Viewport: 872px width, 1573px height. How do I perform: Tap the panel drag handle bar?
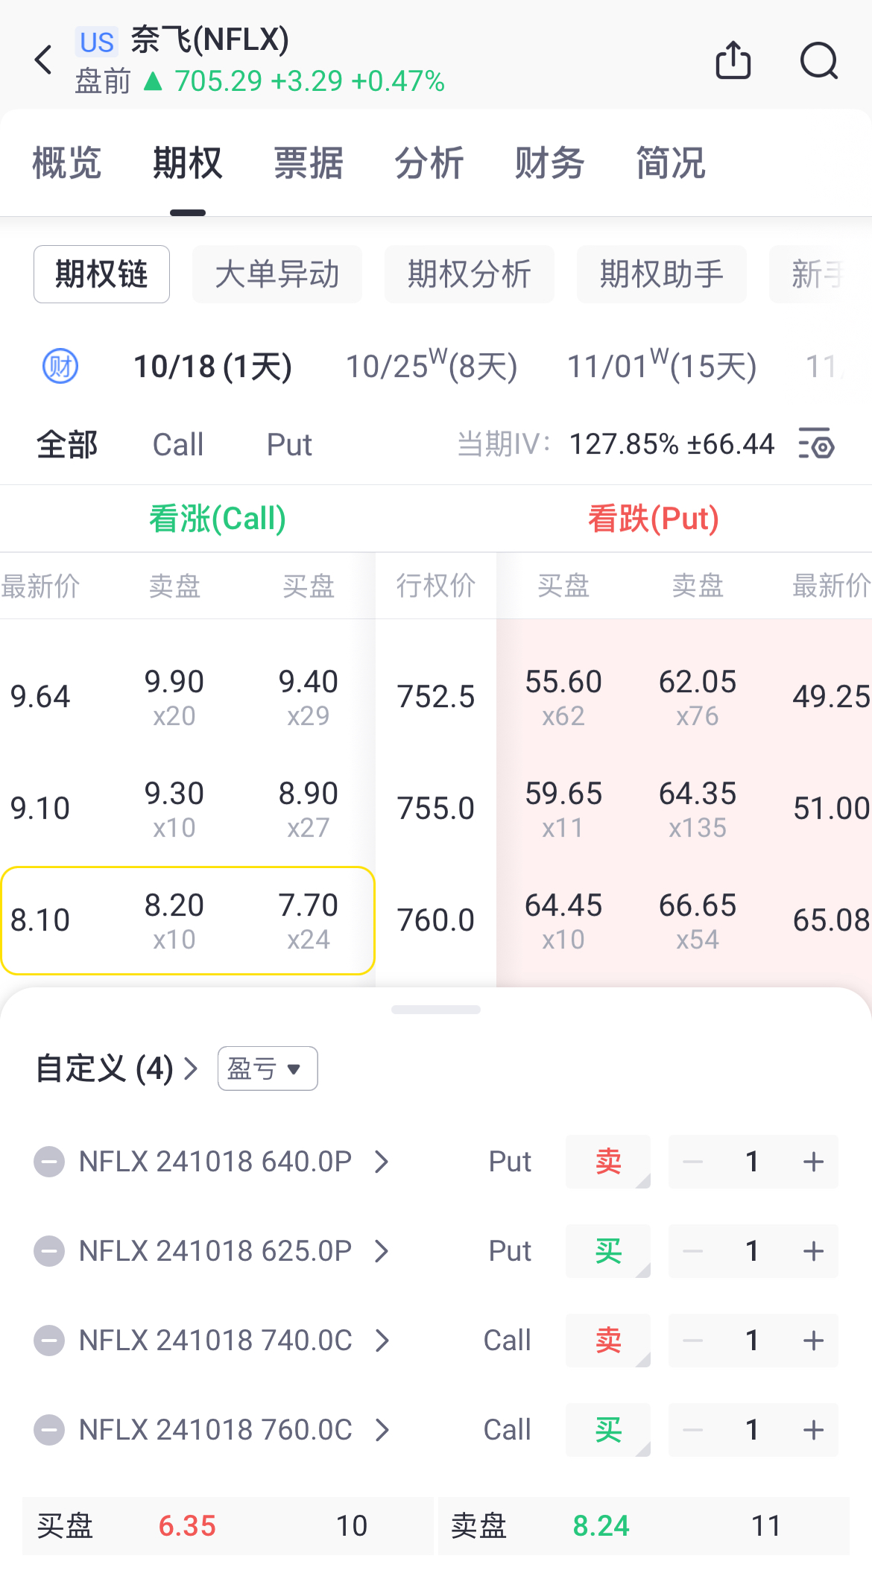[x=436, y=1010]
